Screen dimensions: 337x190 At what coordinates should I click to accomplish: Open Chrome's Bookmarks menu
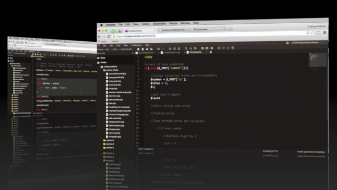click(159, 24)
